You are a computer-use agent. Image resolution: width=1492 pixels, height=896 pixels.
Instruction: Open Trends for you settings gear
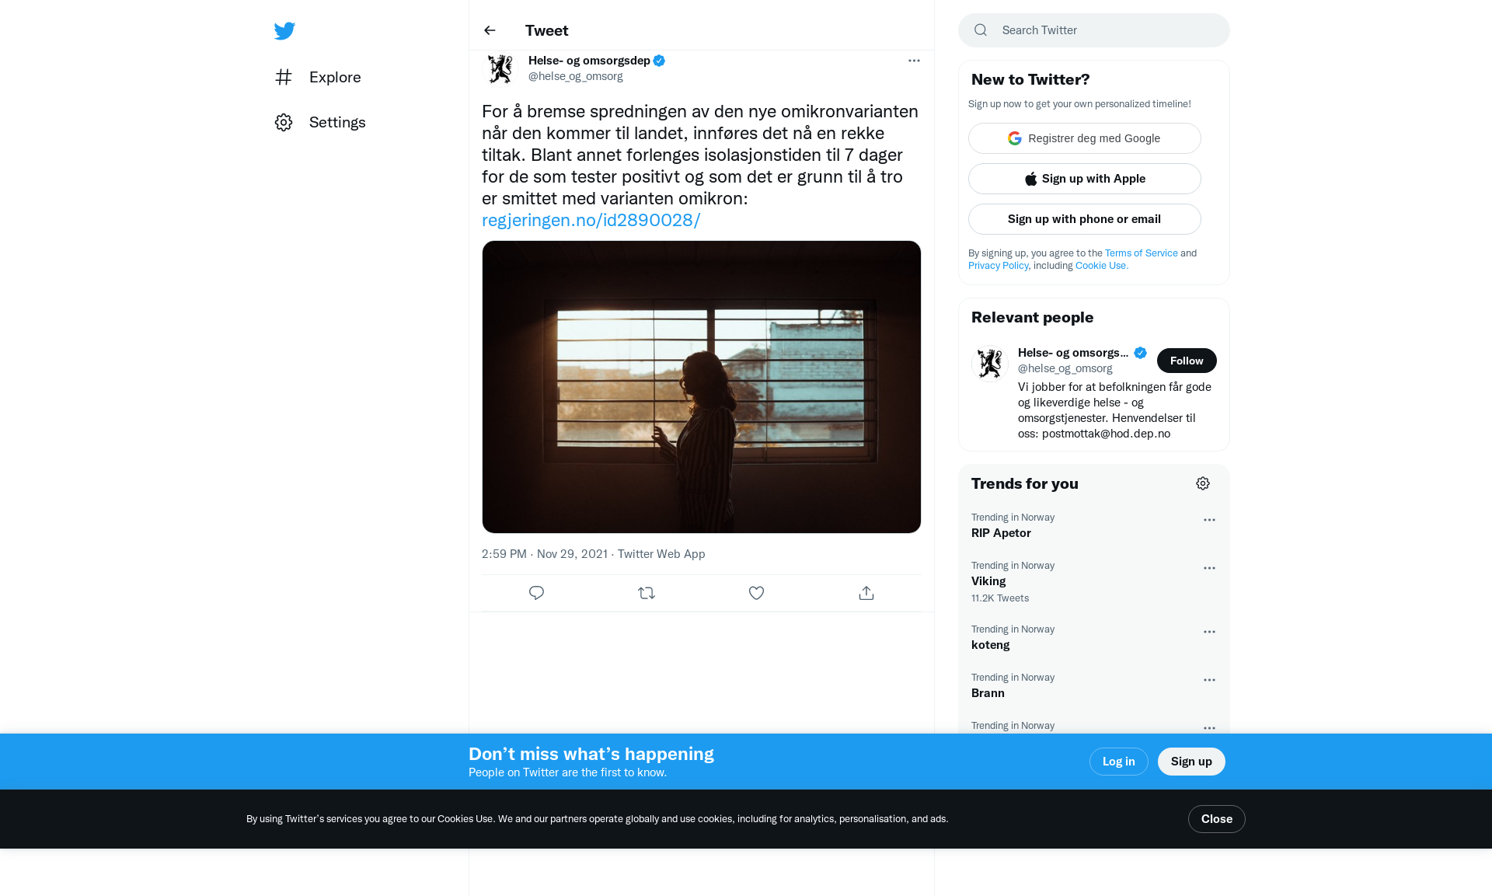[1202, 483]
